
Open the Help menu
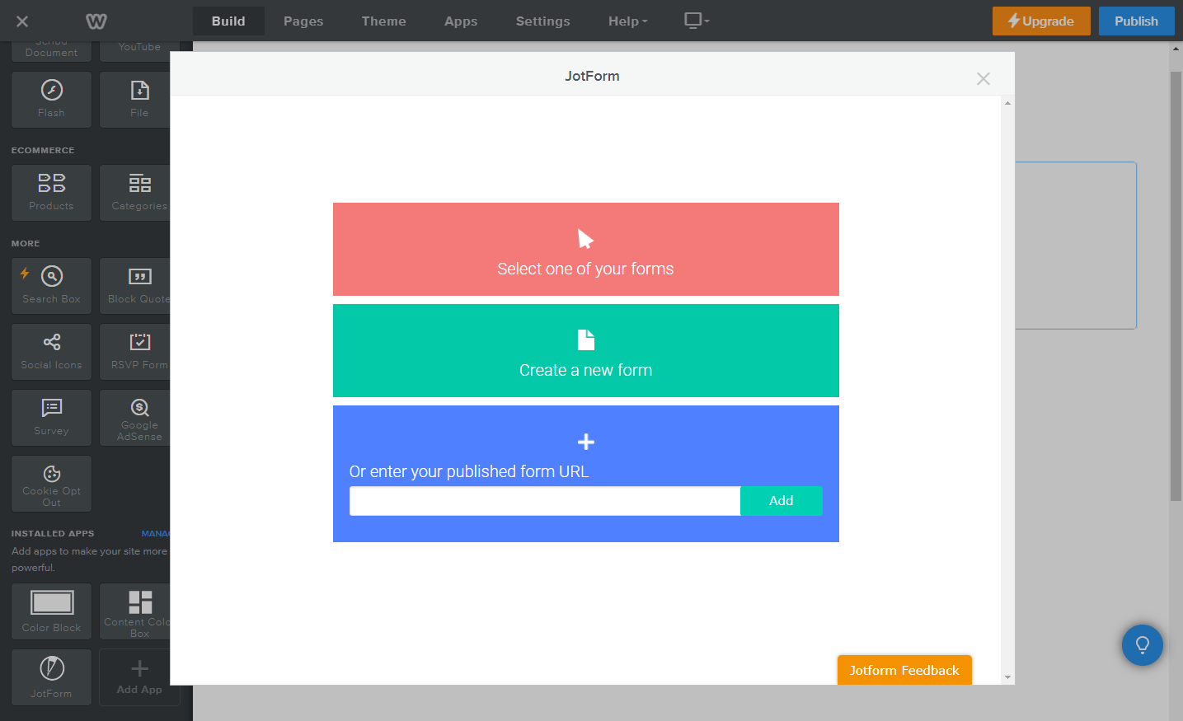[x=627, y=21]
